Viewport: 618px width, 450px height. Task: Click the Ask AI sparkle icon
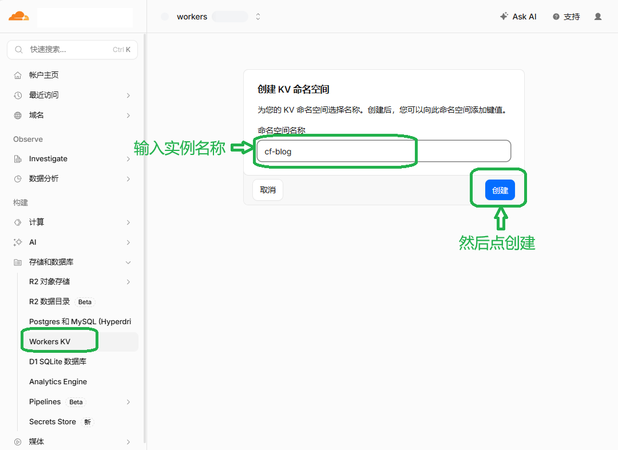click(504, 16)
